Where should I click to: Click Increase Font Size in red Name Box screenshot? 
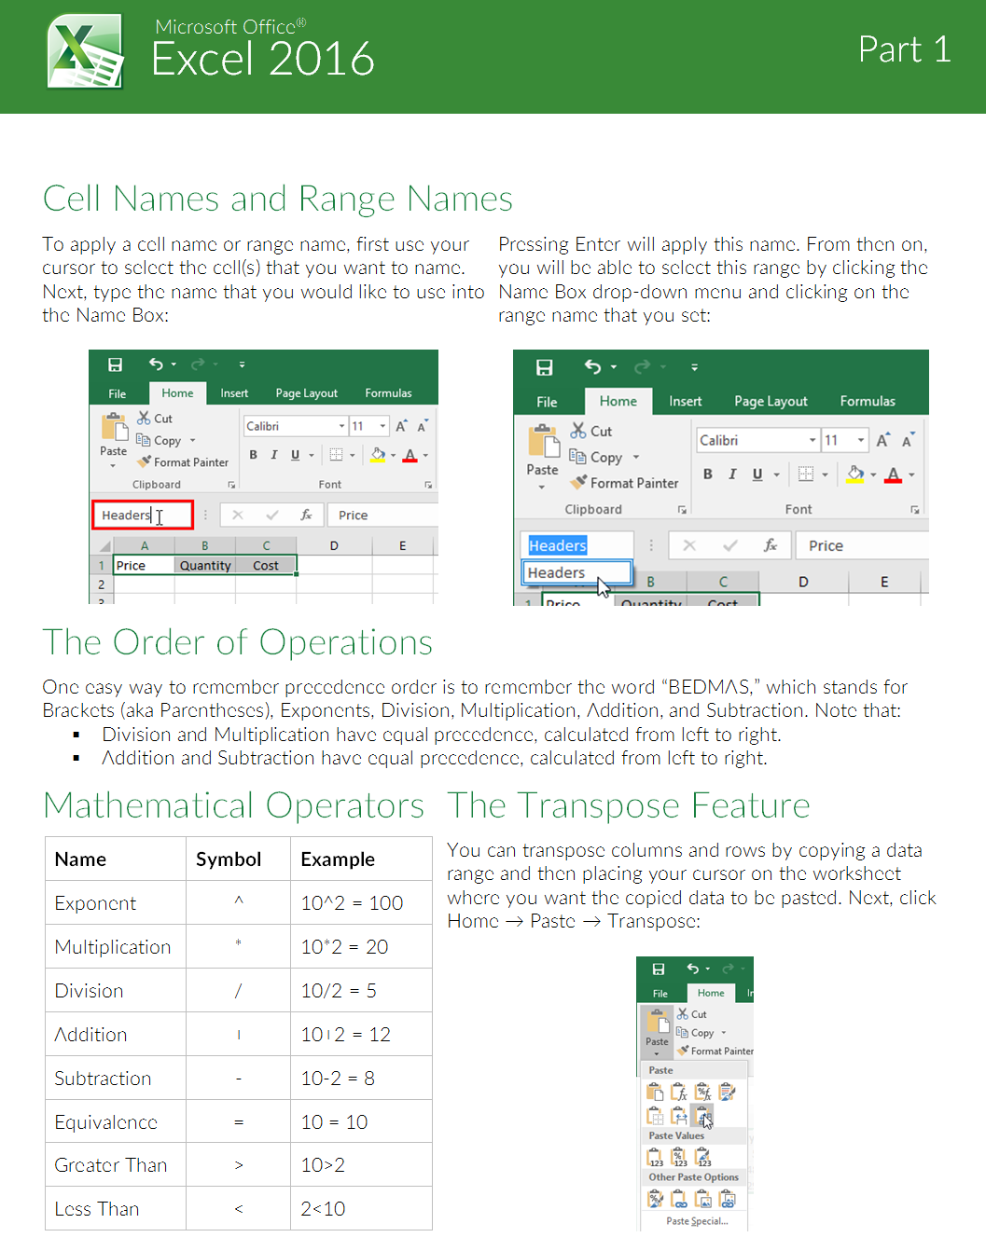point(402,426)
